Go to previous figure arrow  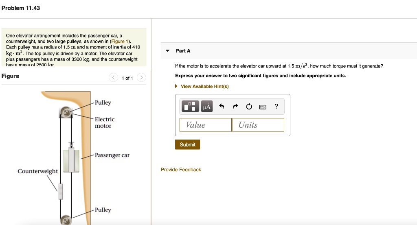click(x=113, y=78)
